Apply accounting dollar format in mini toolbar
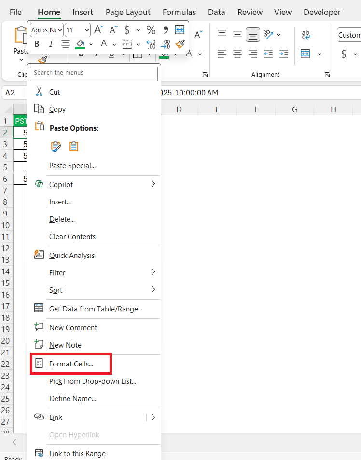 tap(127, 29)
